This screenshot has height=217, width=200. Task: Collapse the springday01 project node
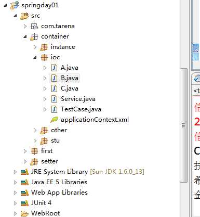(6, 5)
